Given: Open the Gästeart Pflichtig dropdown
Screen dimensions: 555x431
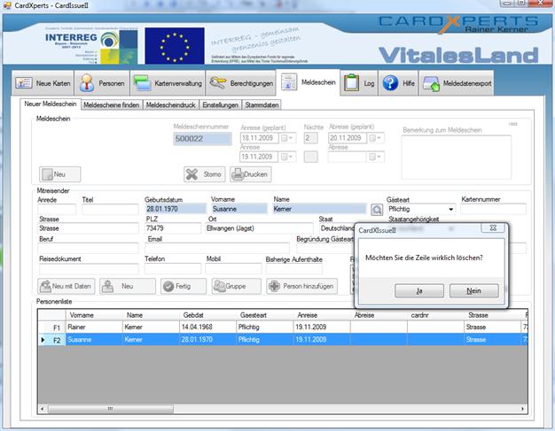Looking at the screenshot, I should (451, 209).
